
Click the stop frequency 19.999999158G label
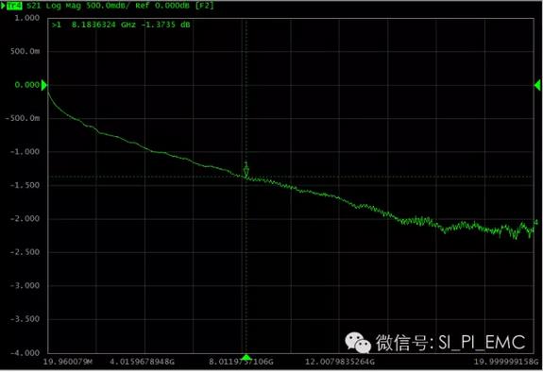tap(506, 362)
